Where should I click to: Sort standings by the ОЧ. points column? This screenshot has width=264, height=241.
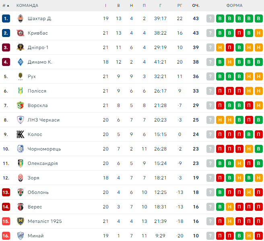click(196, 6)
